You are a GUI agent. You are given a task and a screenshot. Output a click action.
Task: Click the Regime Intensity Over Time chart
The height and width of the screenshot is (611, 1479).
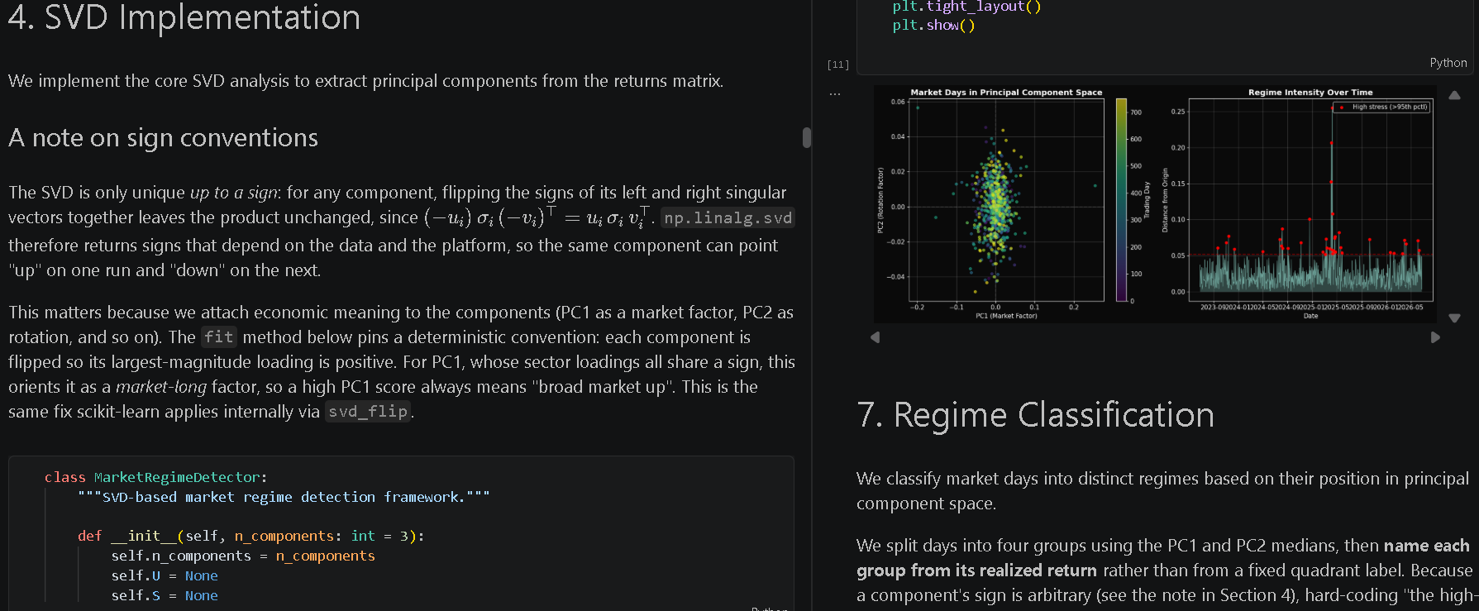tap(1310, 201)
